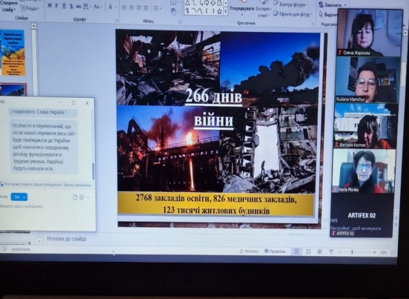Open columns dropdown in Абзац group
Screen dimensions: 409x299
point(157,8)
